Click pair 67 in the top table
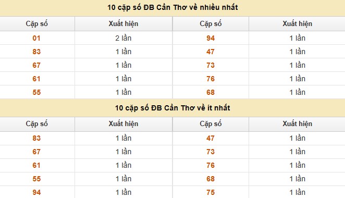 click(x=36, y=65)
